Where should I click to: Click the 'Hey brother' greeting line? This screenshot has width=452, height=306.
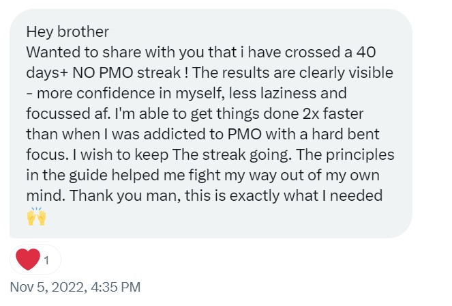[67, 31]
